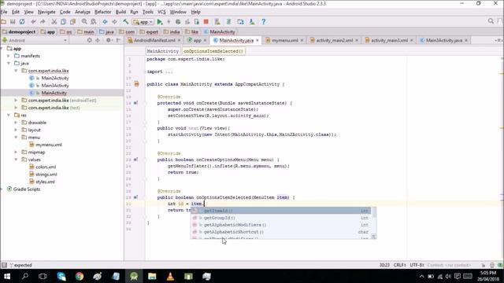Open VLC from the taskbar

pyautogui.click(x=170, y=276)
